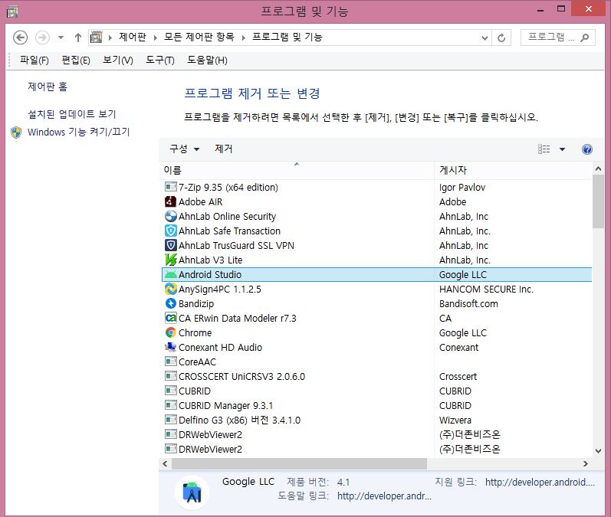The width and height of the screenshot is (611, 517).
Task: Click the vertical scrollbar down arrow
Action: point(598,451)
